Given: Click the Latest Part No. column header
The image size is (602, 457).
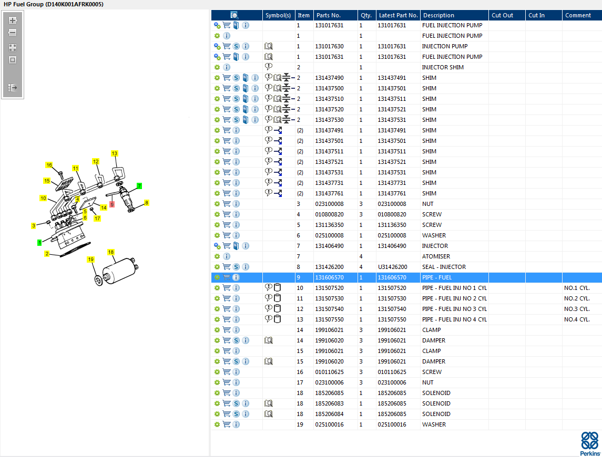Looking at the screenshot, I should click(x=398, y=15).
